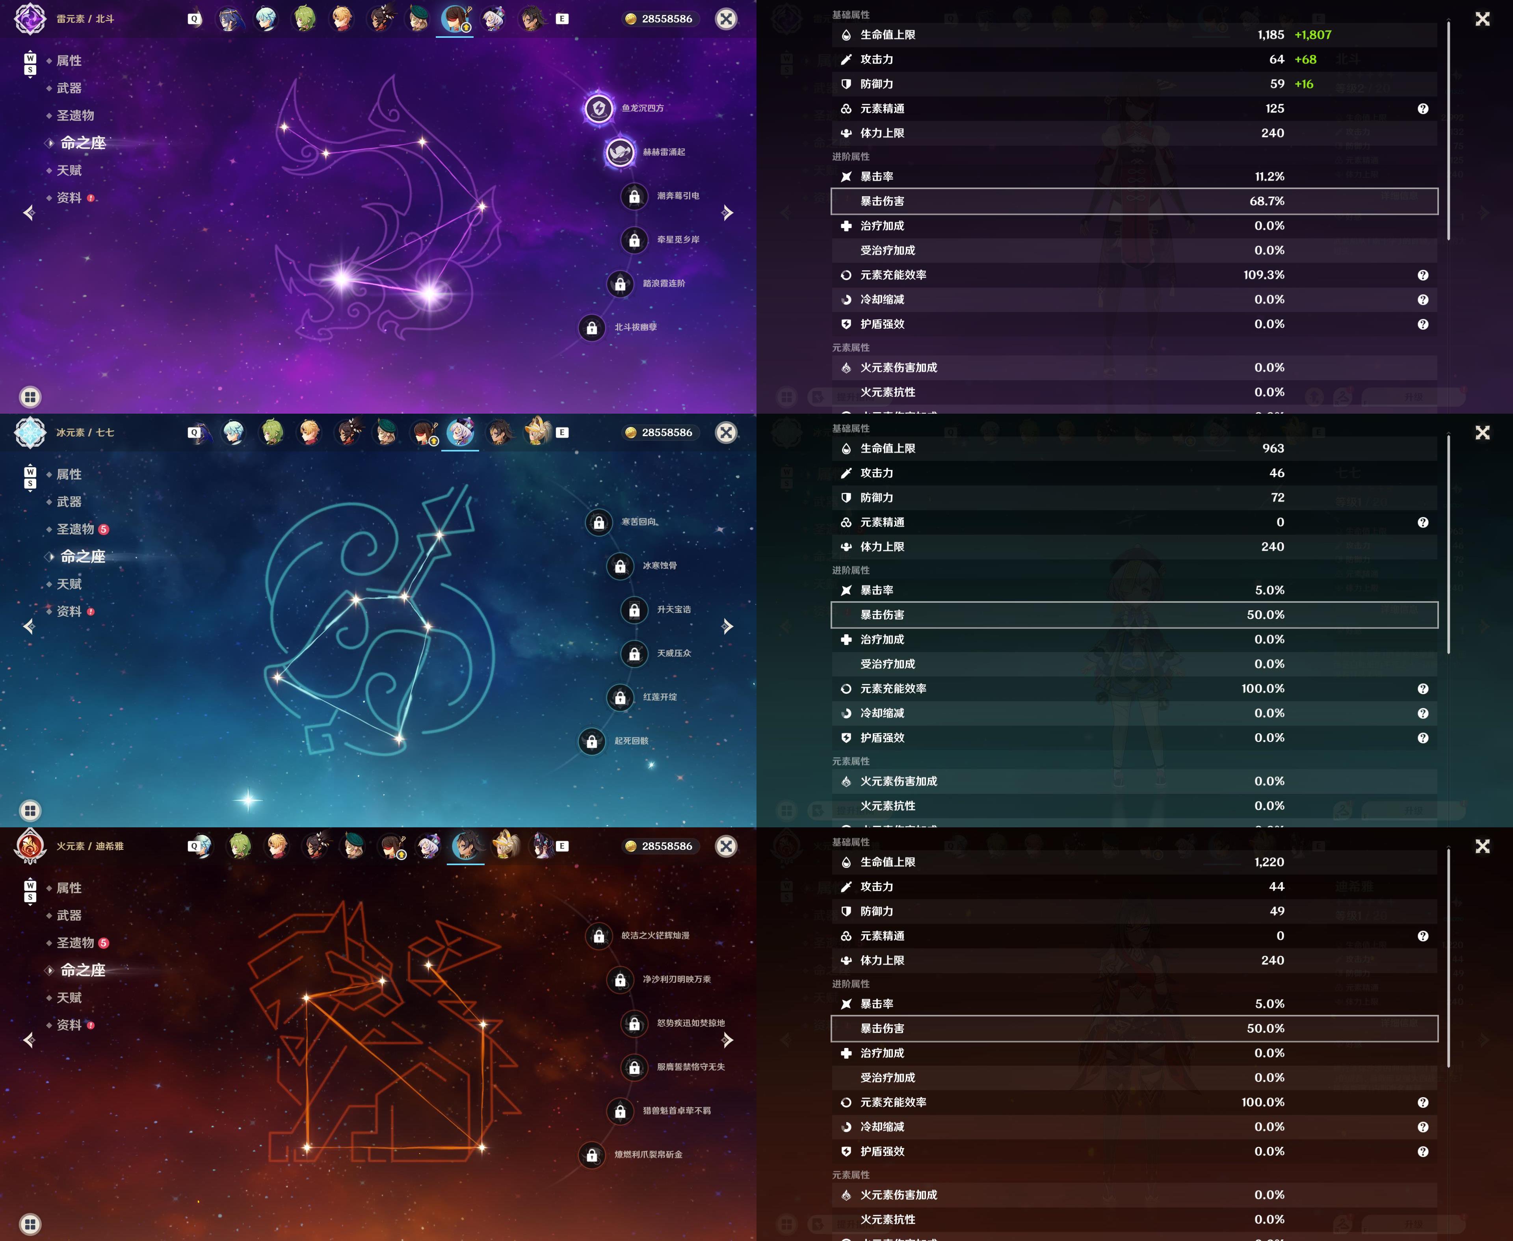Open Dehya's locked constellation 皎洁之火铓辉灿漫

point(599,936)
